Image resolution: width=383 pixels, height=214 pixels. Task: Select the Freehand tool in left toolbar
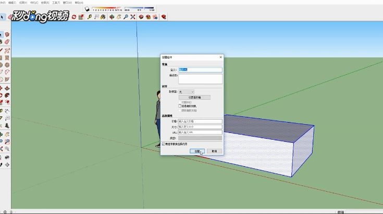click(x=7, y=50)
